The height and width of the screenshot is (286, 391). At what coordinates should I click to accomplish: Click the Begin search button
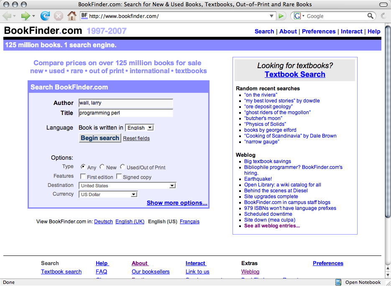click(x=100, y=138)
